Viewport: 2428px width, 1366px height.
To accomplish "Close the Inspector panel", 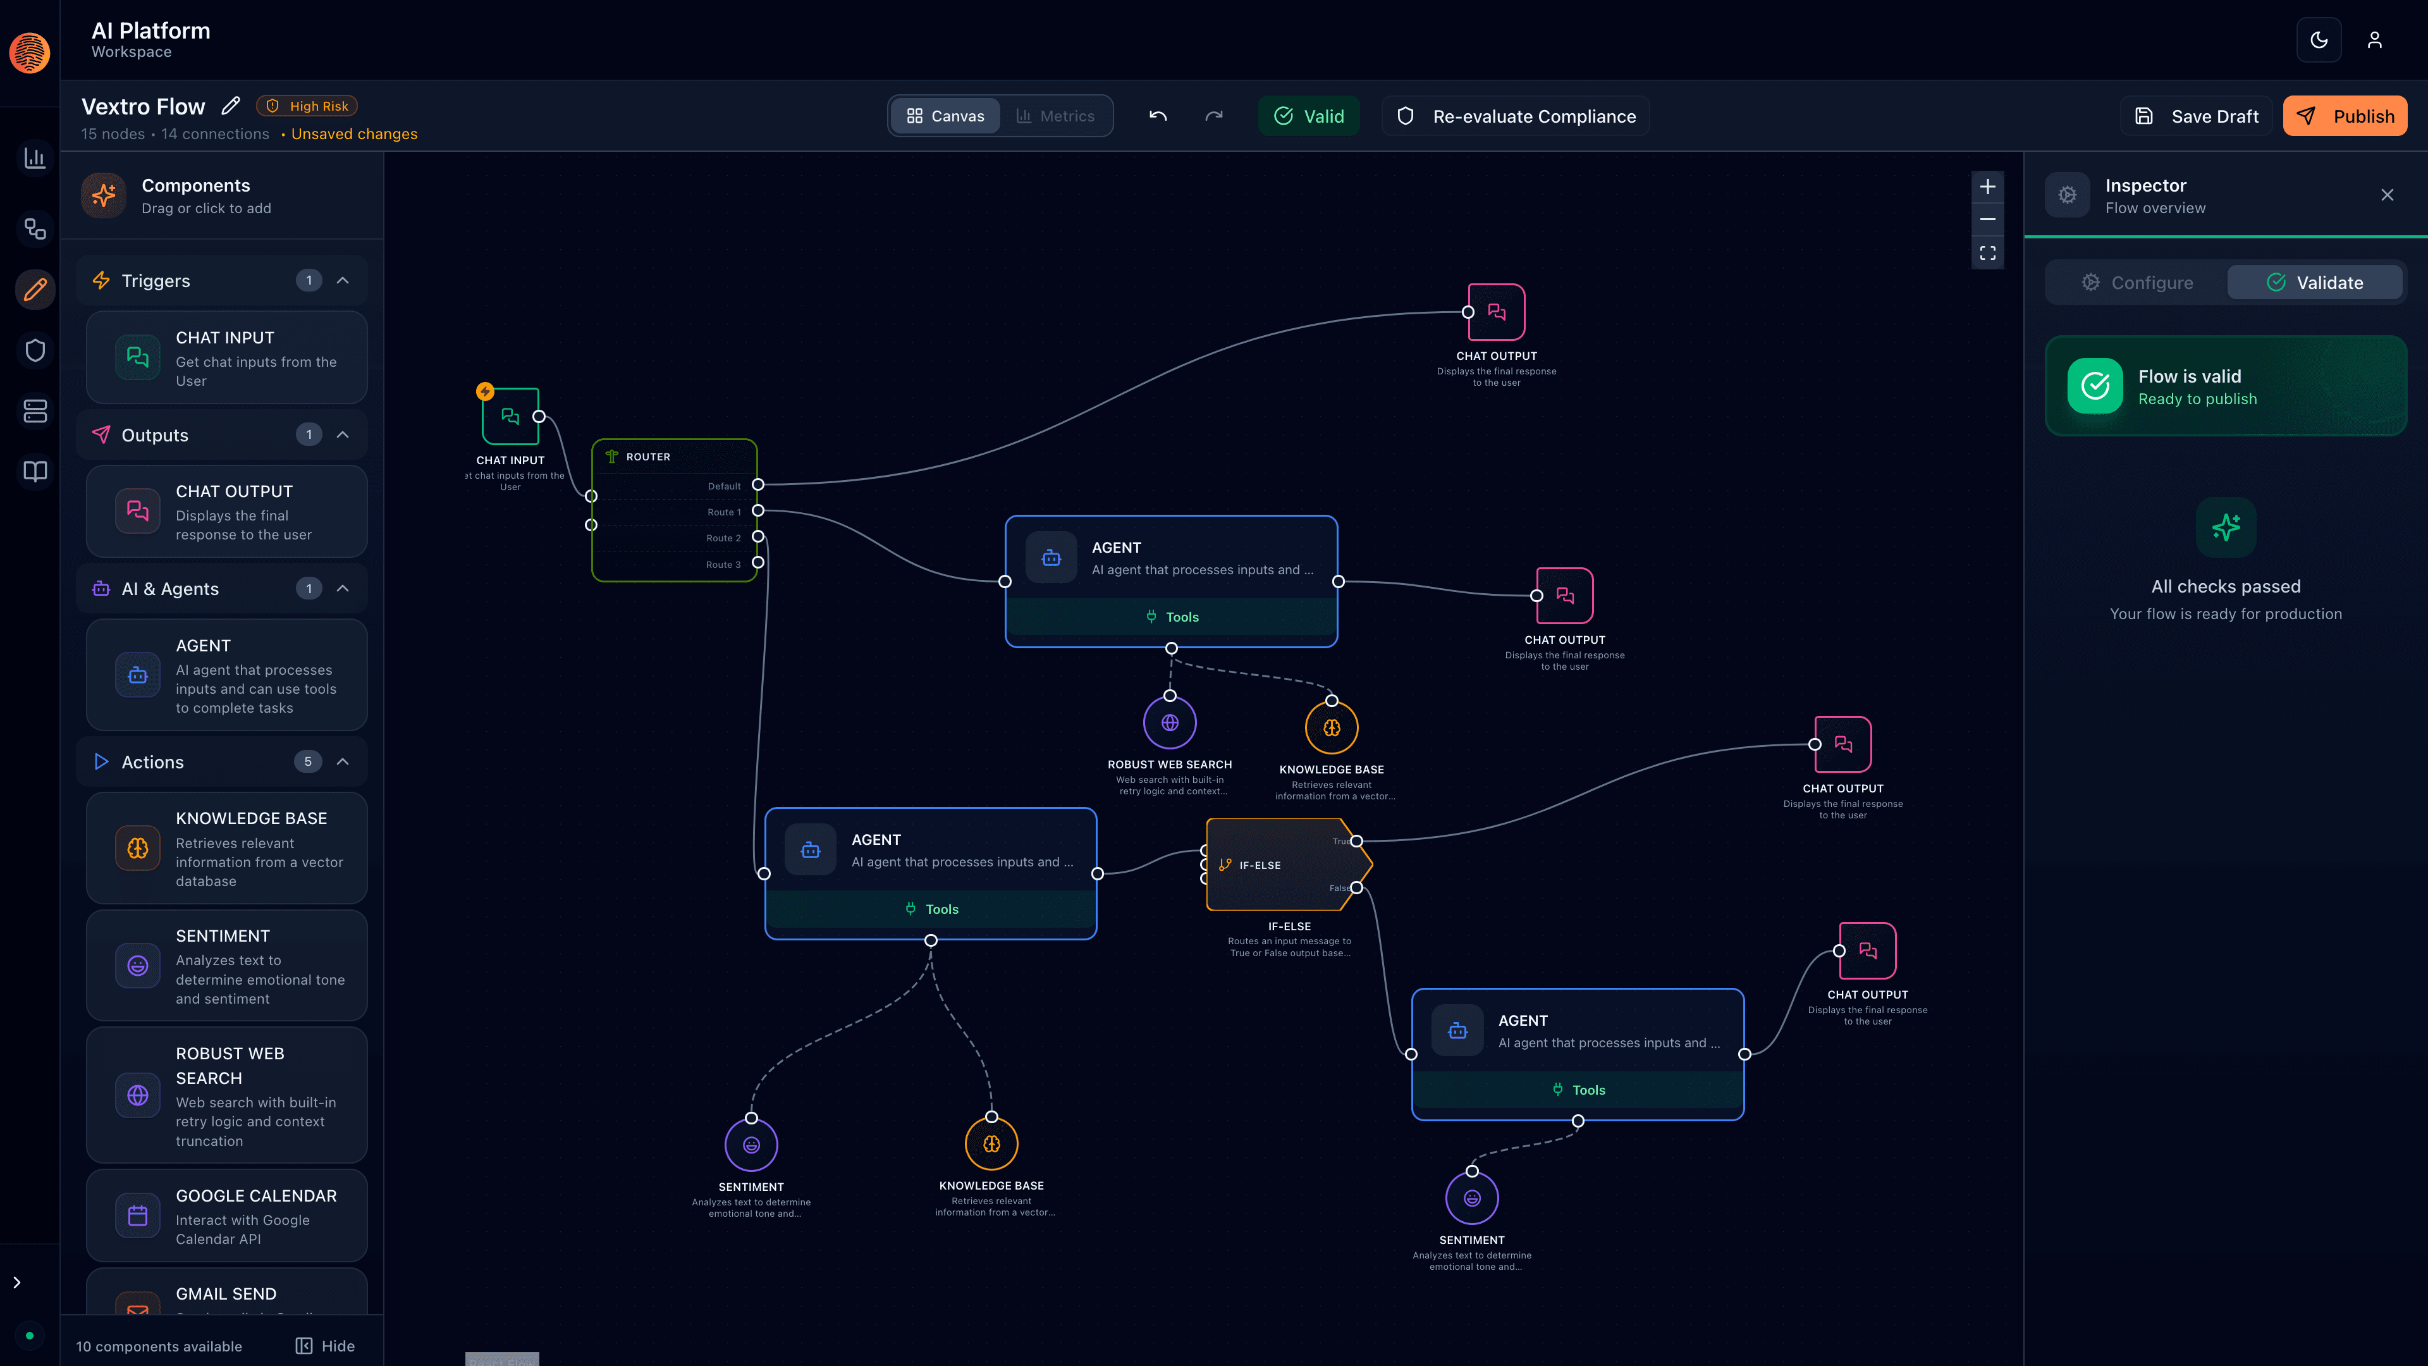I will click(2388, 195).
